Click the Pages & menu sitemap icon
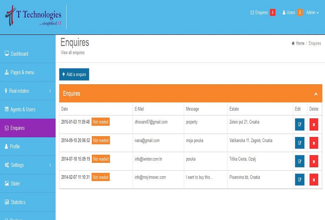325x220 pixels. [6, 72]
